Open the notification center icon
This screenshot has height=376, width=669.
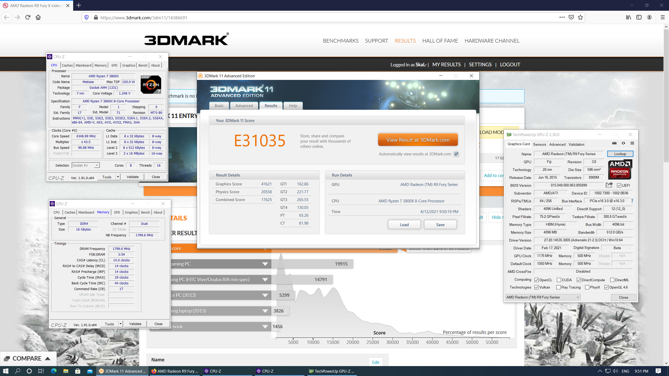tap(658, 371)
